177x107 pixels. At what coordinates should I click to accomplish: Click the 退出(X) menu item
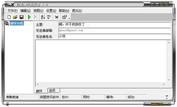(77, 11)
